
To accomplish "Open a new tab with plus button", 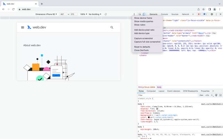I will tap(42, 4).
